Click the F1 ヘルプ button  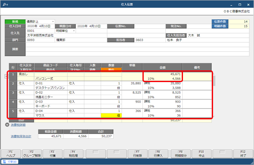[x=11, y=154]
